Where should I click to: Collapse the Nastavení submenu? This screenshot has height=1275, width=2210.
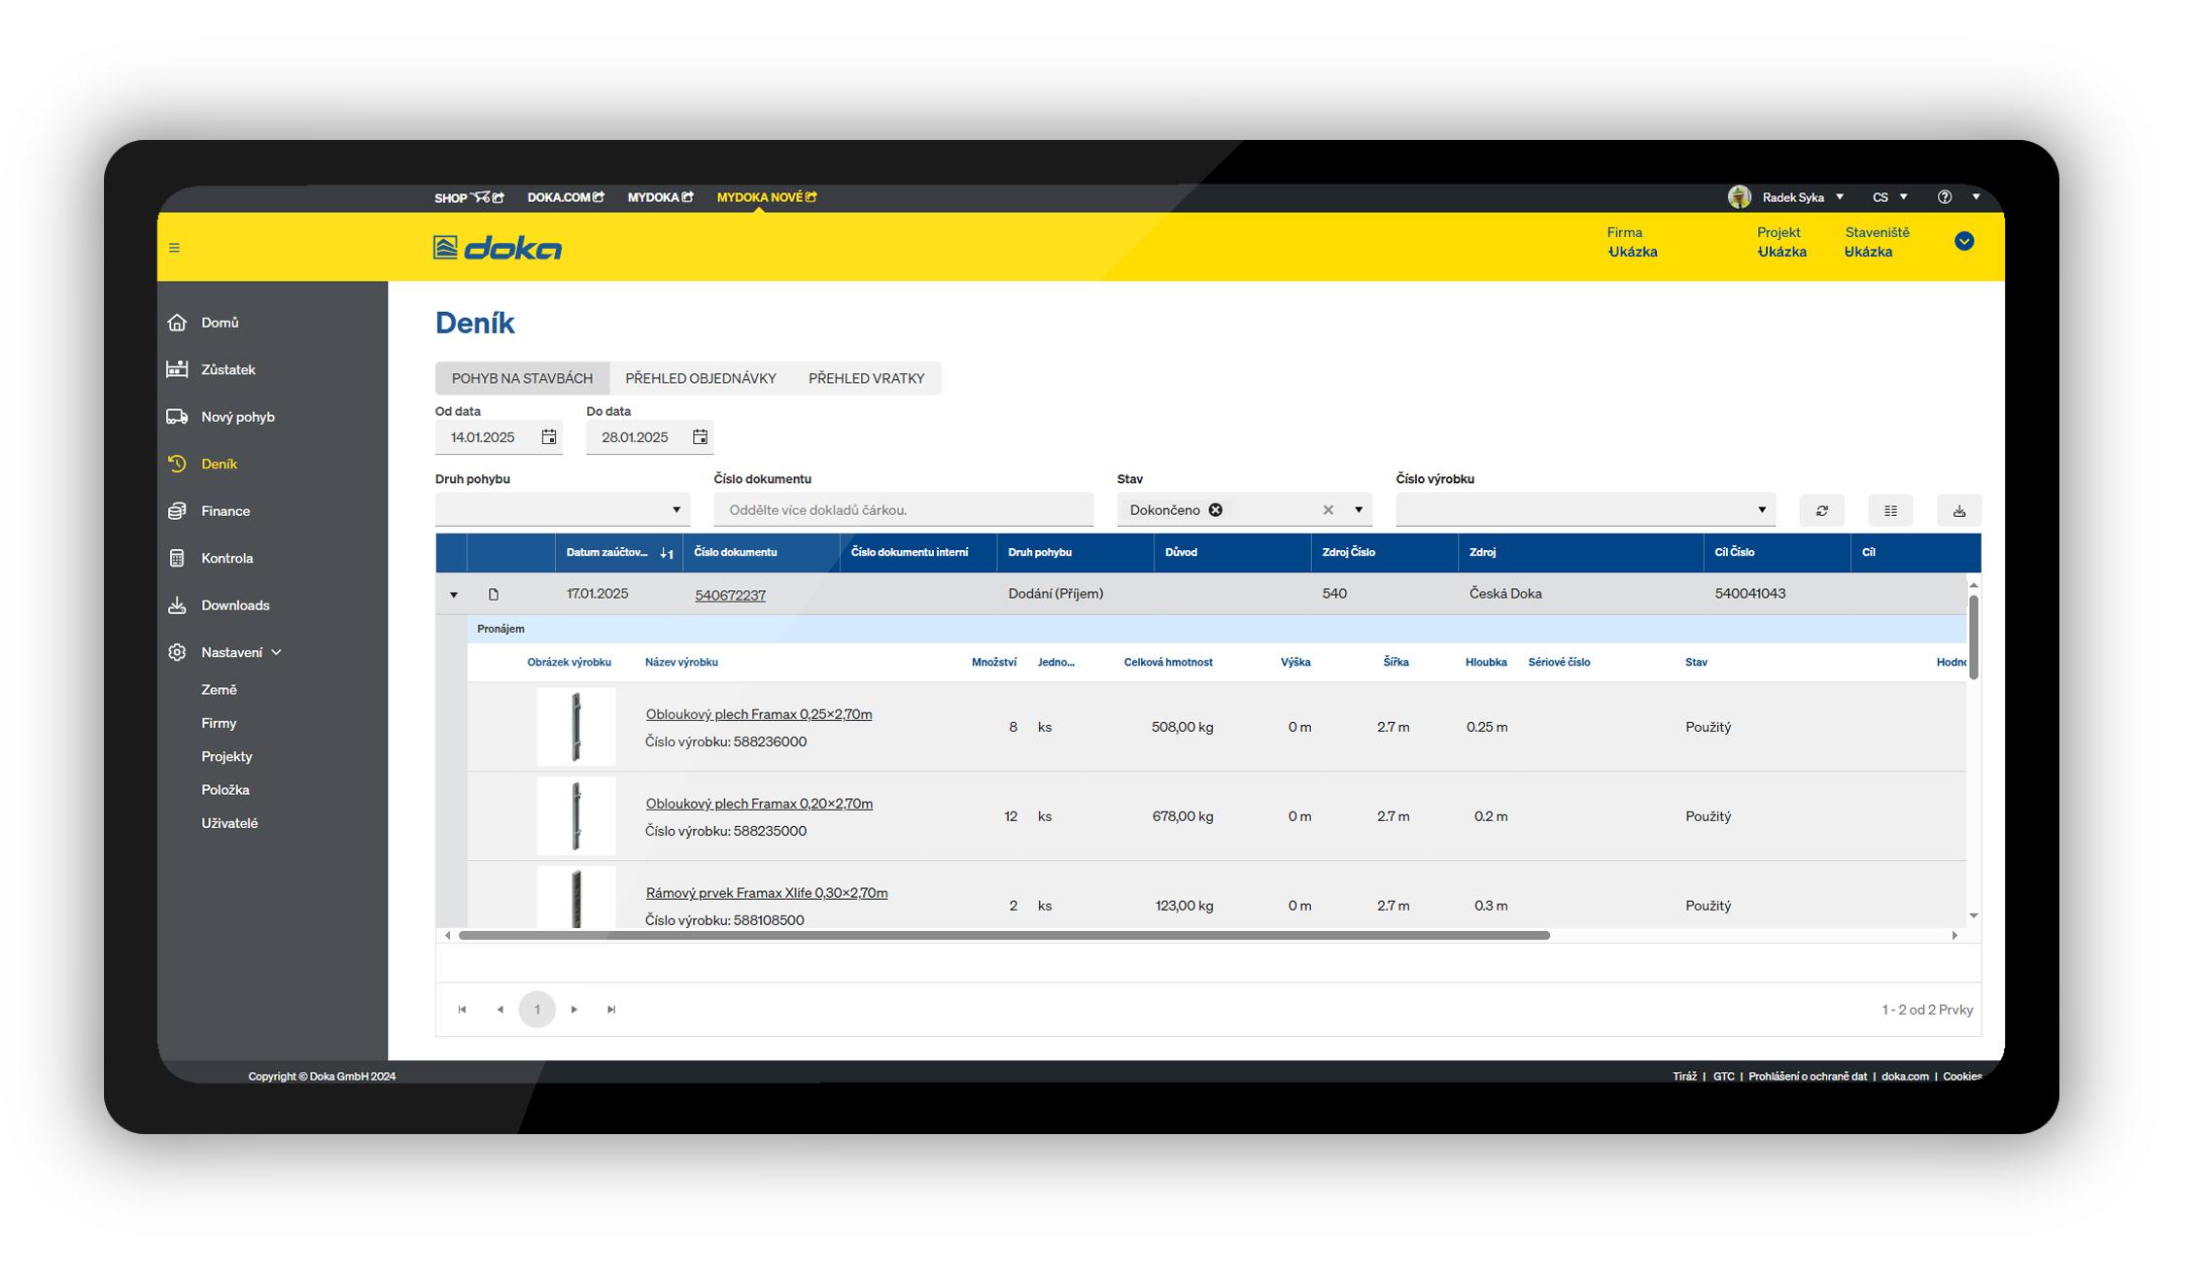[x=276, y=652]
